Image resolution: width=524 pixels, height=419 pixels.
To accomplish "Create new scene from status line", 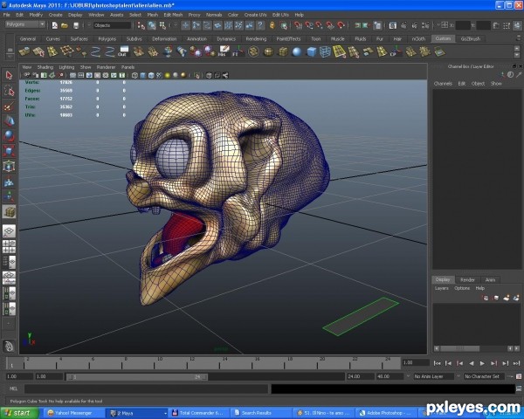I will (x=54, y=25).
